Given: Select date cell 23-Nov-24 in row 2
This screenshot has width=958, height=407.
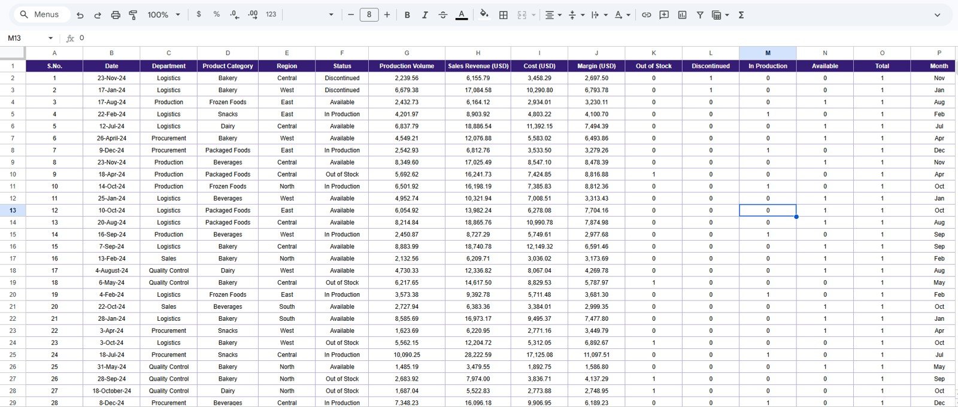Looking at the screenshot, I should pyautogui.click(x=111, y=78).
